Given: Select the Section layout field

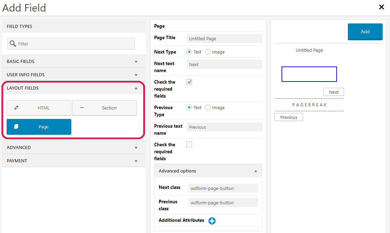Looking at the screenshot, I should (104, 108).
